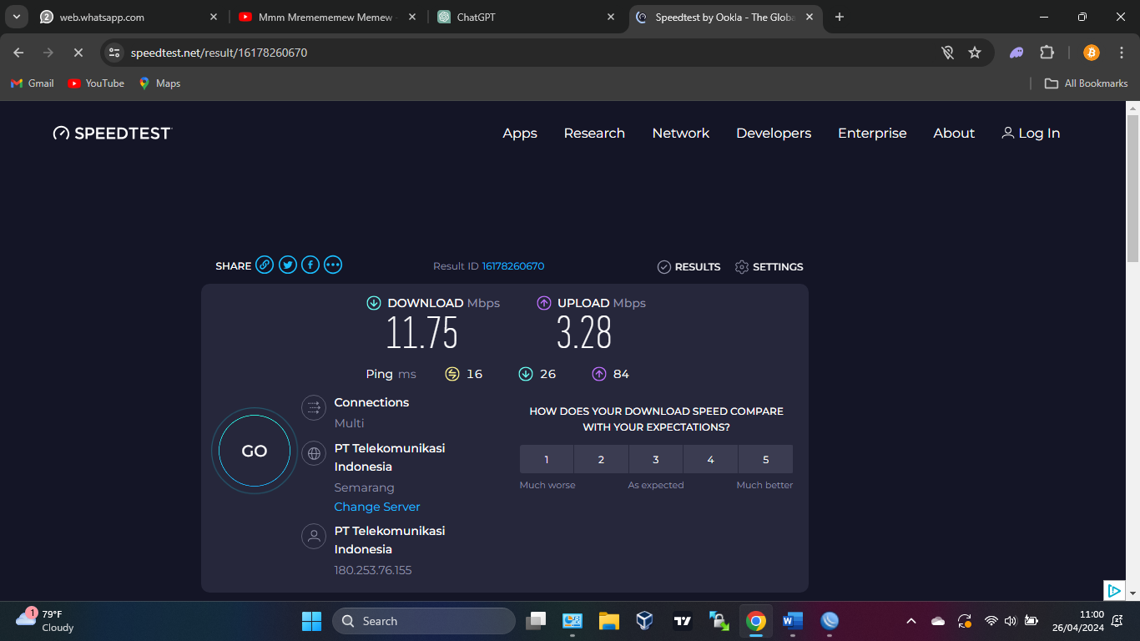1140x641 pixels.
Task: Click the tracking protection eye icon
Action: 947,53
